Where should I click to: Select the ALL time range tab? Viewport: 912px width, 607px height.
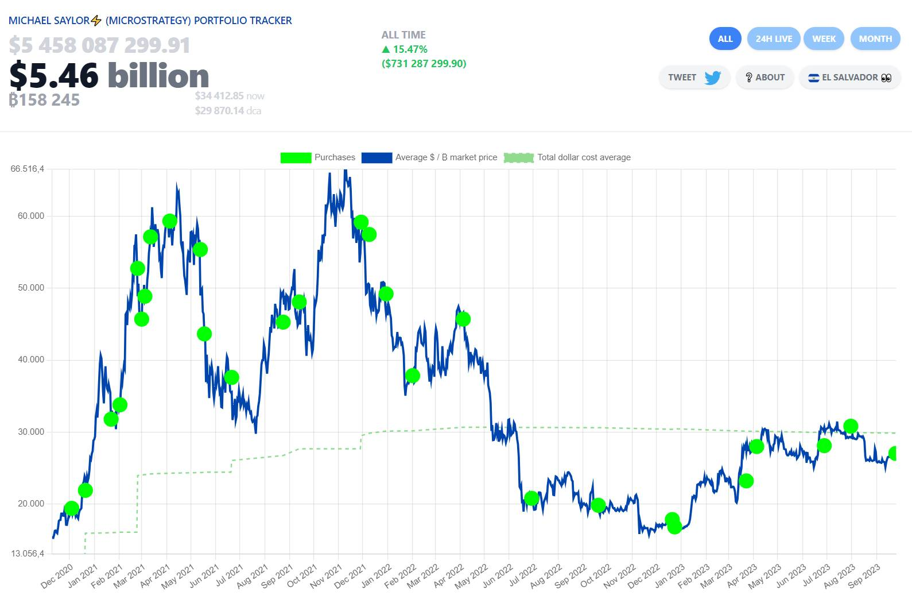point(725,38)
